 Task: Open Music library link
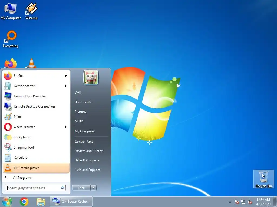[79, 121]
